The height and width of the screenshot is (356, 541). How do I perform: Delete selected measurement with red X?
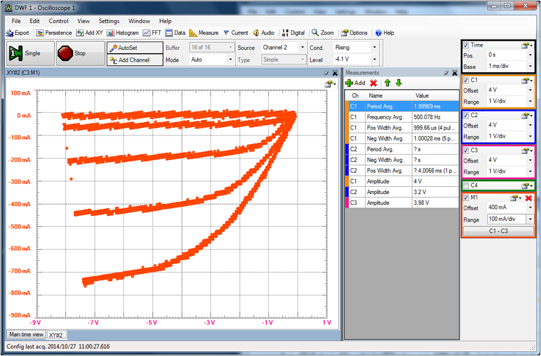tap(373, 83)
